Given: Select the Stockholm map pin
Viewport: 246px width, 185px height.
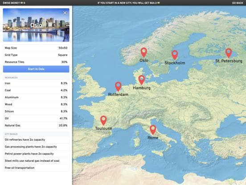Looking at the screenshot, I should 175,55.
